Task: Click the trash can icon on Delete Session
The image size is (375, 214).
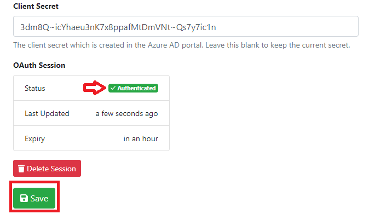Action: click(x=21, y=169)
